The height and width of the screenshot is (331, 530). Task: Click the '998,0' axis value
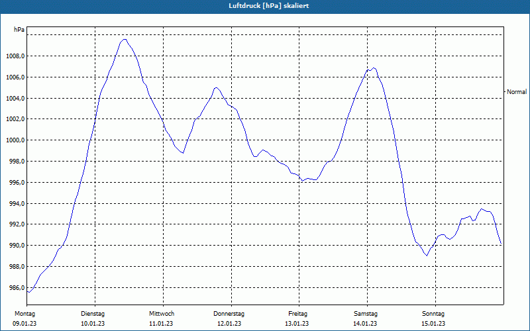[x=17, y=162]
